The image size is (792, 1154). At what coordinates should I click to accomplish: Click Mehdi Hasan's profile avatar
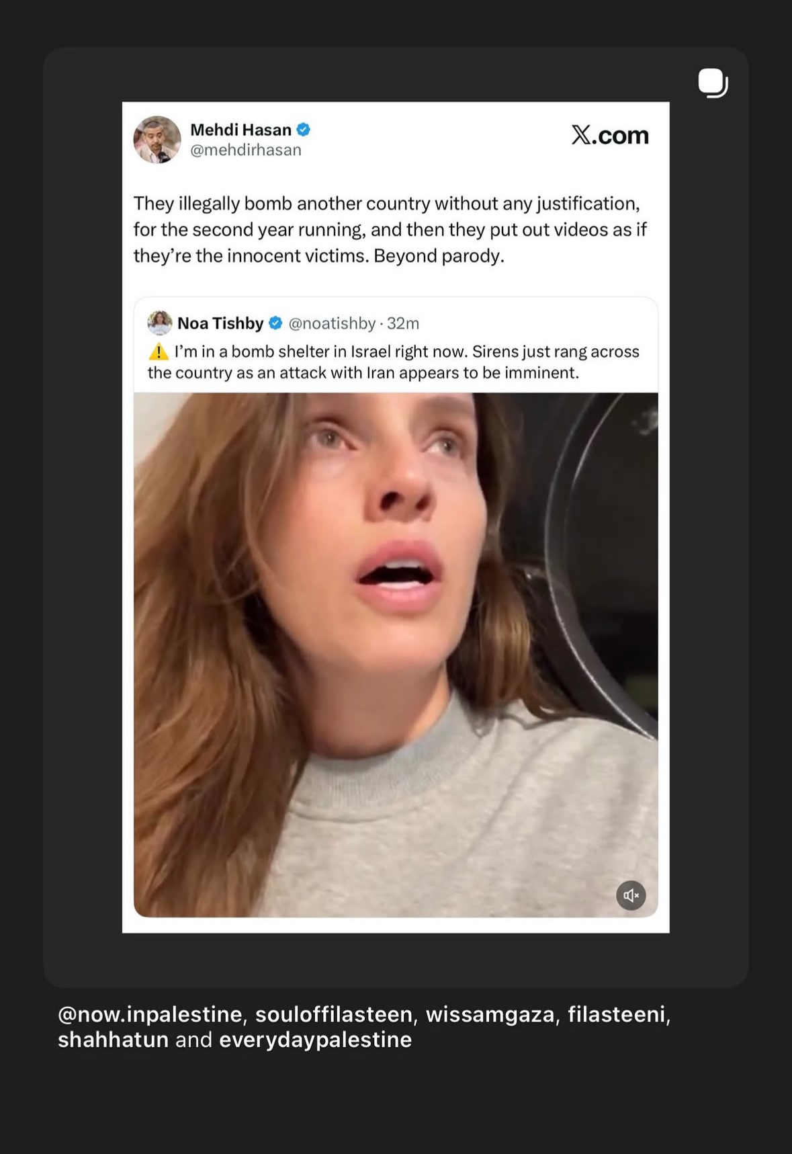[x=157, y=140]
